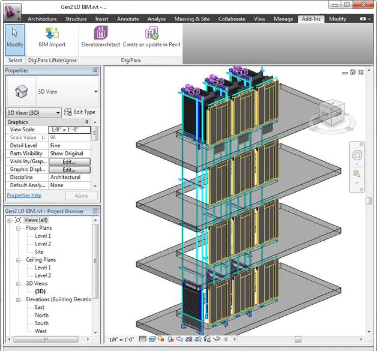The image size is (377, 351).
Task: Switch to the Architecture ribbon tab
Action: [42, 19]
